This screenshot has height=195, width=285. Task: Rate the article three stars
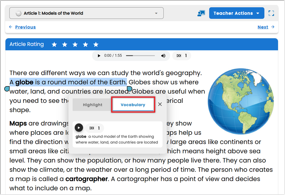[x=75, y=44]
